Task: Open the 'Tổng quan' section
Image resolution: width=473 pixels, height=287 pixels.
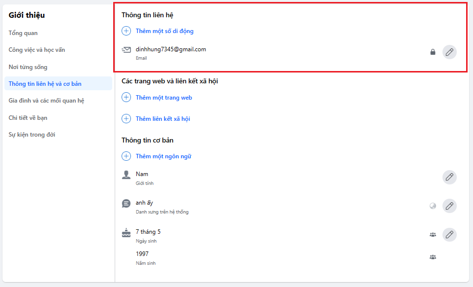Action: (23, 33)
